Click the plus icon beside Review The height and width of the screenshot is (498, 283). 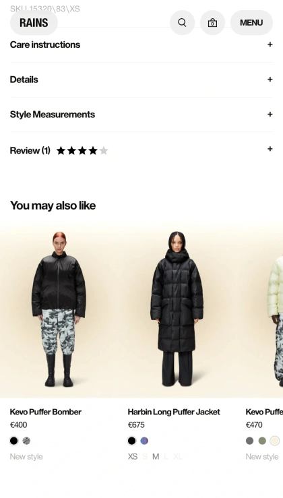[x=270, y=149]
